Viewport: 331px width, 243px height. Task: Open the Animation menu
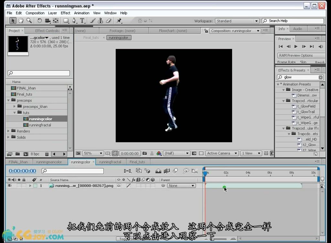(81, 13)
